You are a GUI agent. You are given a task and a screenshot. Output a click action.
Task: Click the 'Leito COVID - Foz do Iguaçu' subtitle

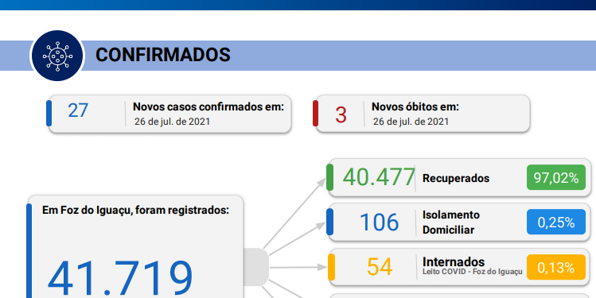coord(473,272)
